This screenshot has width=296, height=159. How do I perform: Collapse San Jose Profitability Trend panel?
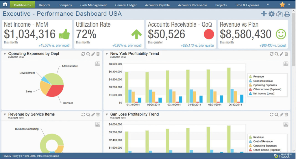point(107,114)
